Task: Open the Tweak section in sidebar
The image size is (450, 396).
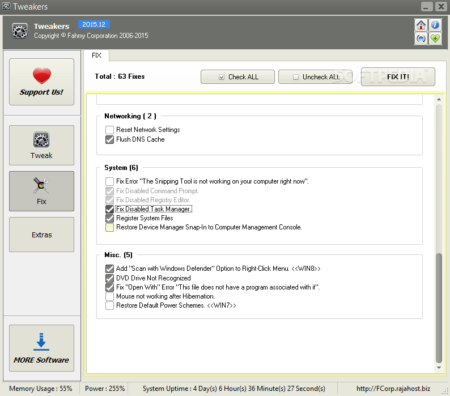Action: click(x=41, y=145)
